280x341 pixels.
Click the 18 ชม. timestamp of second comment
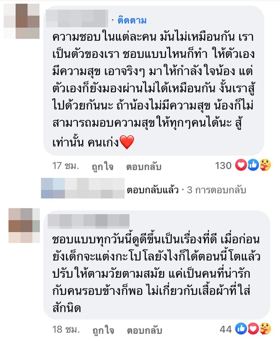pos(66,329)
